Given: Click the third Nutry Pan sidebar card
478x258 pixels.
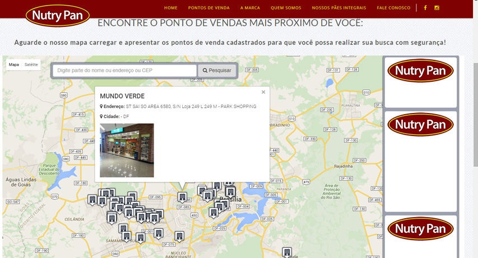Looking at the screenshot, I should coord(421,237).
